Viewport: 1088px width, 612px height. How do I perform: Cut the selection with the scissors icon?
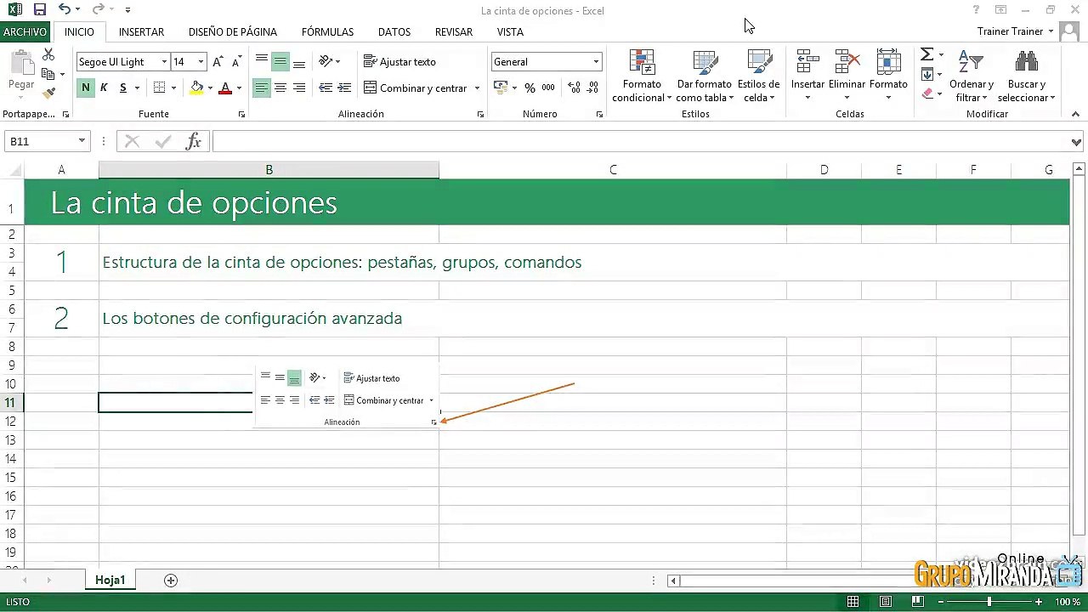pos(48,54)
